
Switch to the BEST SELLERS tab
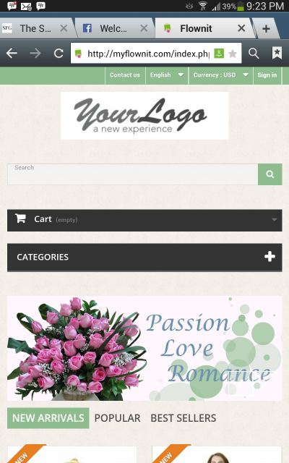(184, 418)
